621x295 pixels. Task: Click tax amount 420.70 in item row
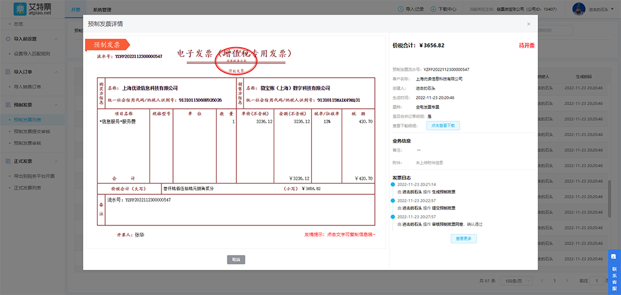coord(365,122)
